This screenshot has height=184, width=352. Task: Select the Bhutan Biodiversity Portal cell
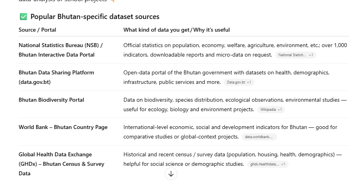click(x=51, y=100)
